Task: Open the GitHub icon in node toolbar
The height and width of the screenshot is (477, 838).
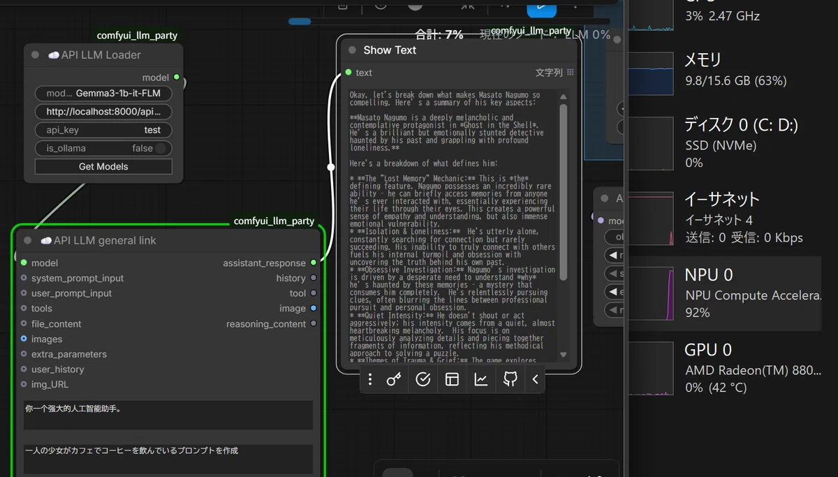Action: (x=510, y=379)
